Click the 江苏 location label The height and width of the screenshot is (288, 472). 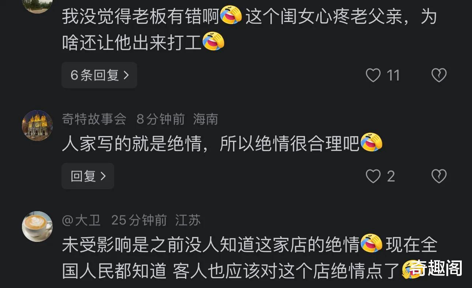[x=188, y=220]
